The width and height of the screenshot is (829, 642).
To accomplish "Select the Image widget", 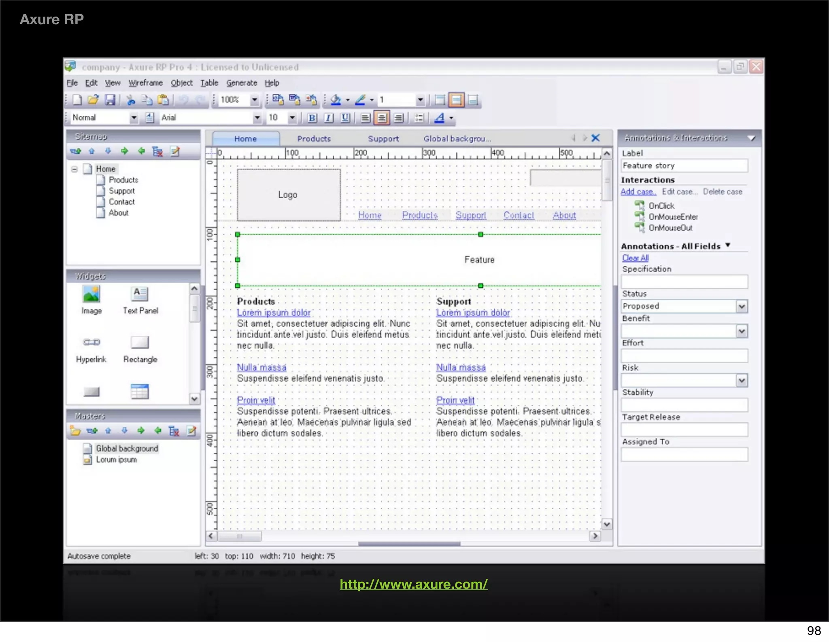I will click(91, 300).
